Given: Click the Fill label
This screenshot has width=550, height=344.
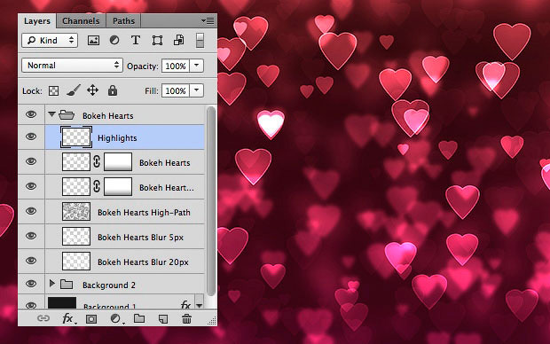Looking at the screenshot, I should click(x=152, y=91).
